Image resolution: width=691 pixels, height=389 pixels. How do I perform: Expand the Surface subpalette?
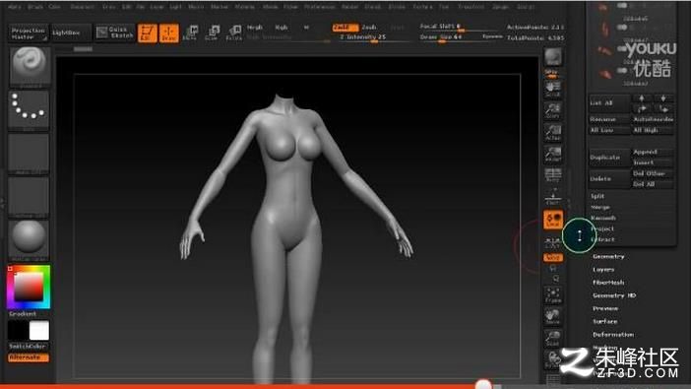(605, 321)
